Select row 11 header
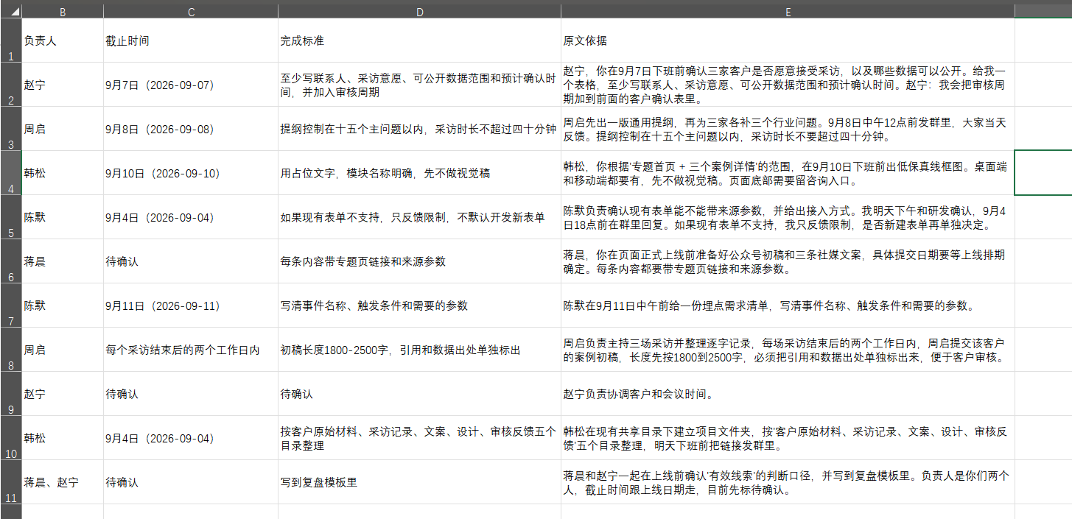1072x519 pixels. tap(11, 482)
